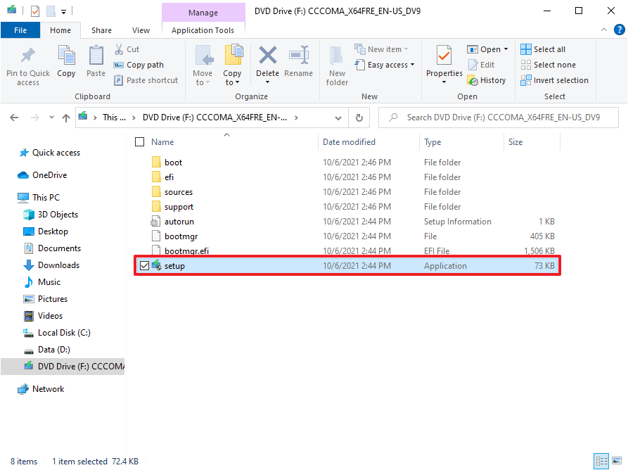The image size is (628, 470).
Task: Click the Rename icon
Action: (299, 56)
